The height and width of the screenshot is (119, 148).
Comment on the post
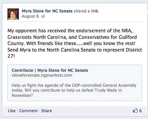[28, 111]
